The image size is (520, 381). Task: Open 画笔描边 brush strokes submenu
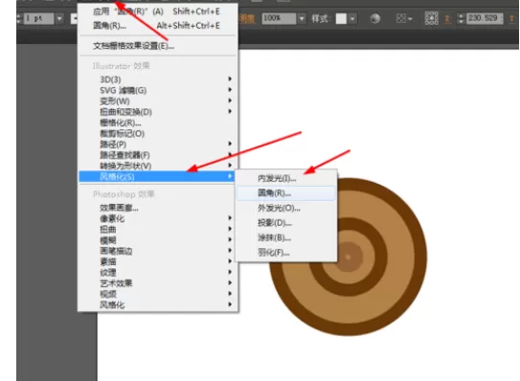[158, 251]
